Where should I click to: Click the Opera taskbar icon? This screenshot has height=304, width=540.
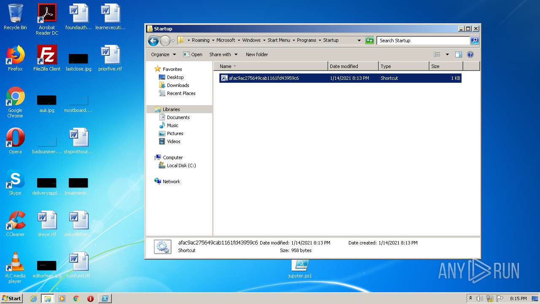click(x=90, y=299)
